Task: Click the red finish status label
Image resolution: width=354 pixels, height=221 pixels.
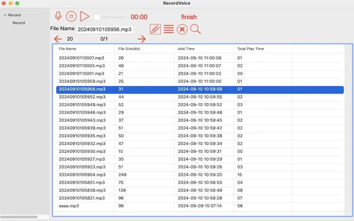Action: pyautogui.click(x=189, y=17)
